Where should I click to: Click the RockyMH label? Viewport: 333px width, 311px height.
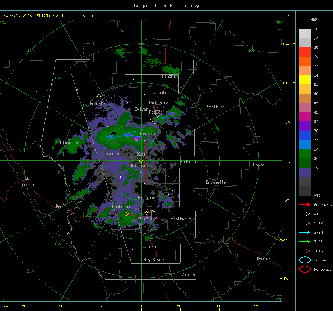click(x=98, y=104)
